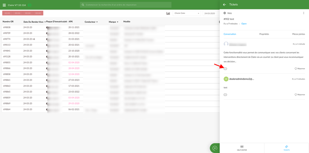Go back using the Tickets arrow

pos(224,4)
